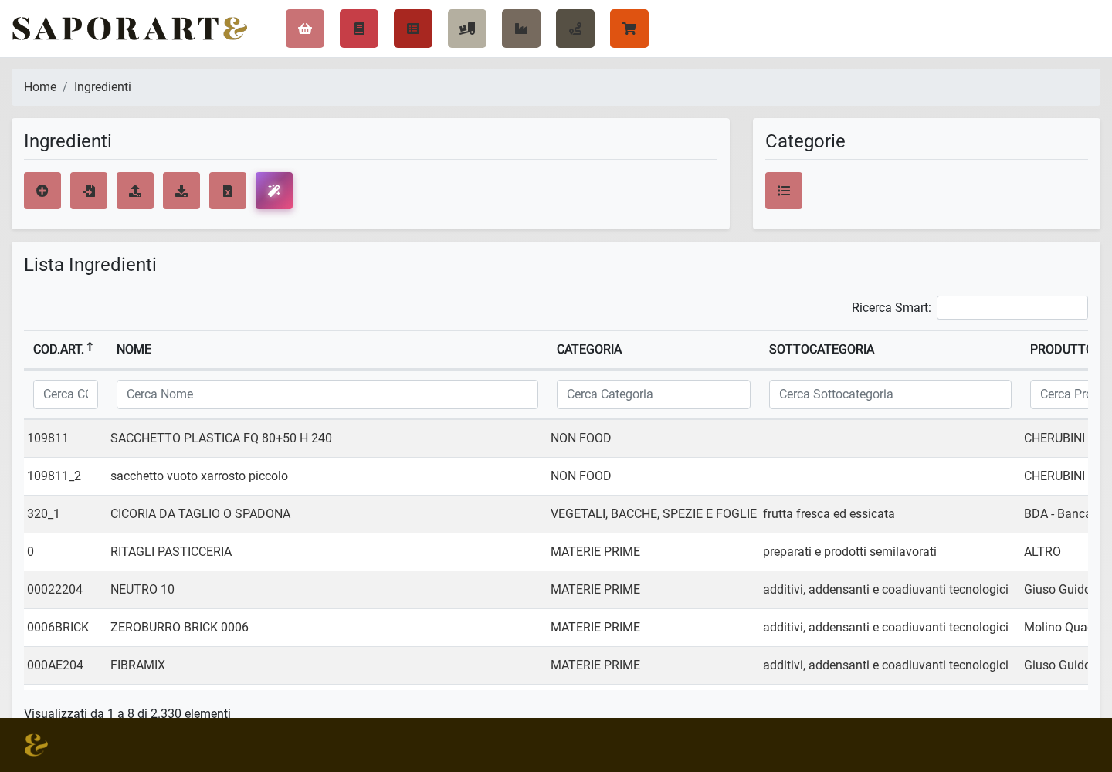1112x772 pixels.
Task: Open the orange shopping cart icon
Action: coord(629,29)
